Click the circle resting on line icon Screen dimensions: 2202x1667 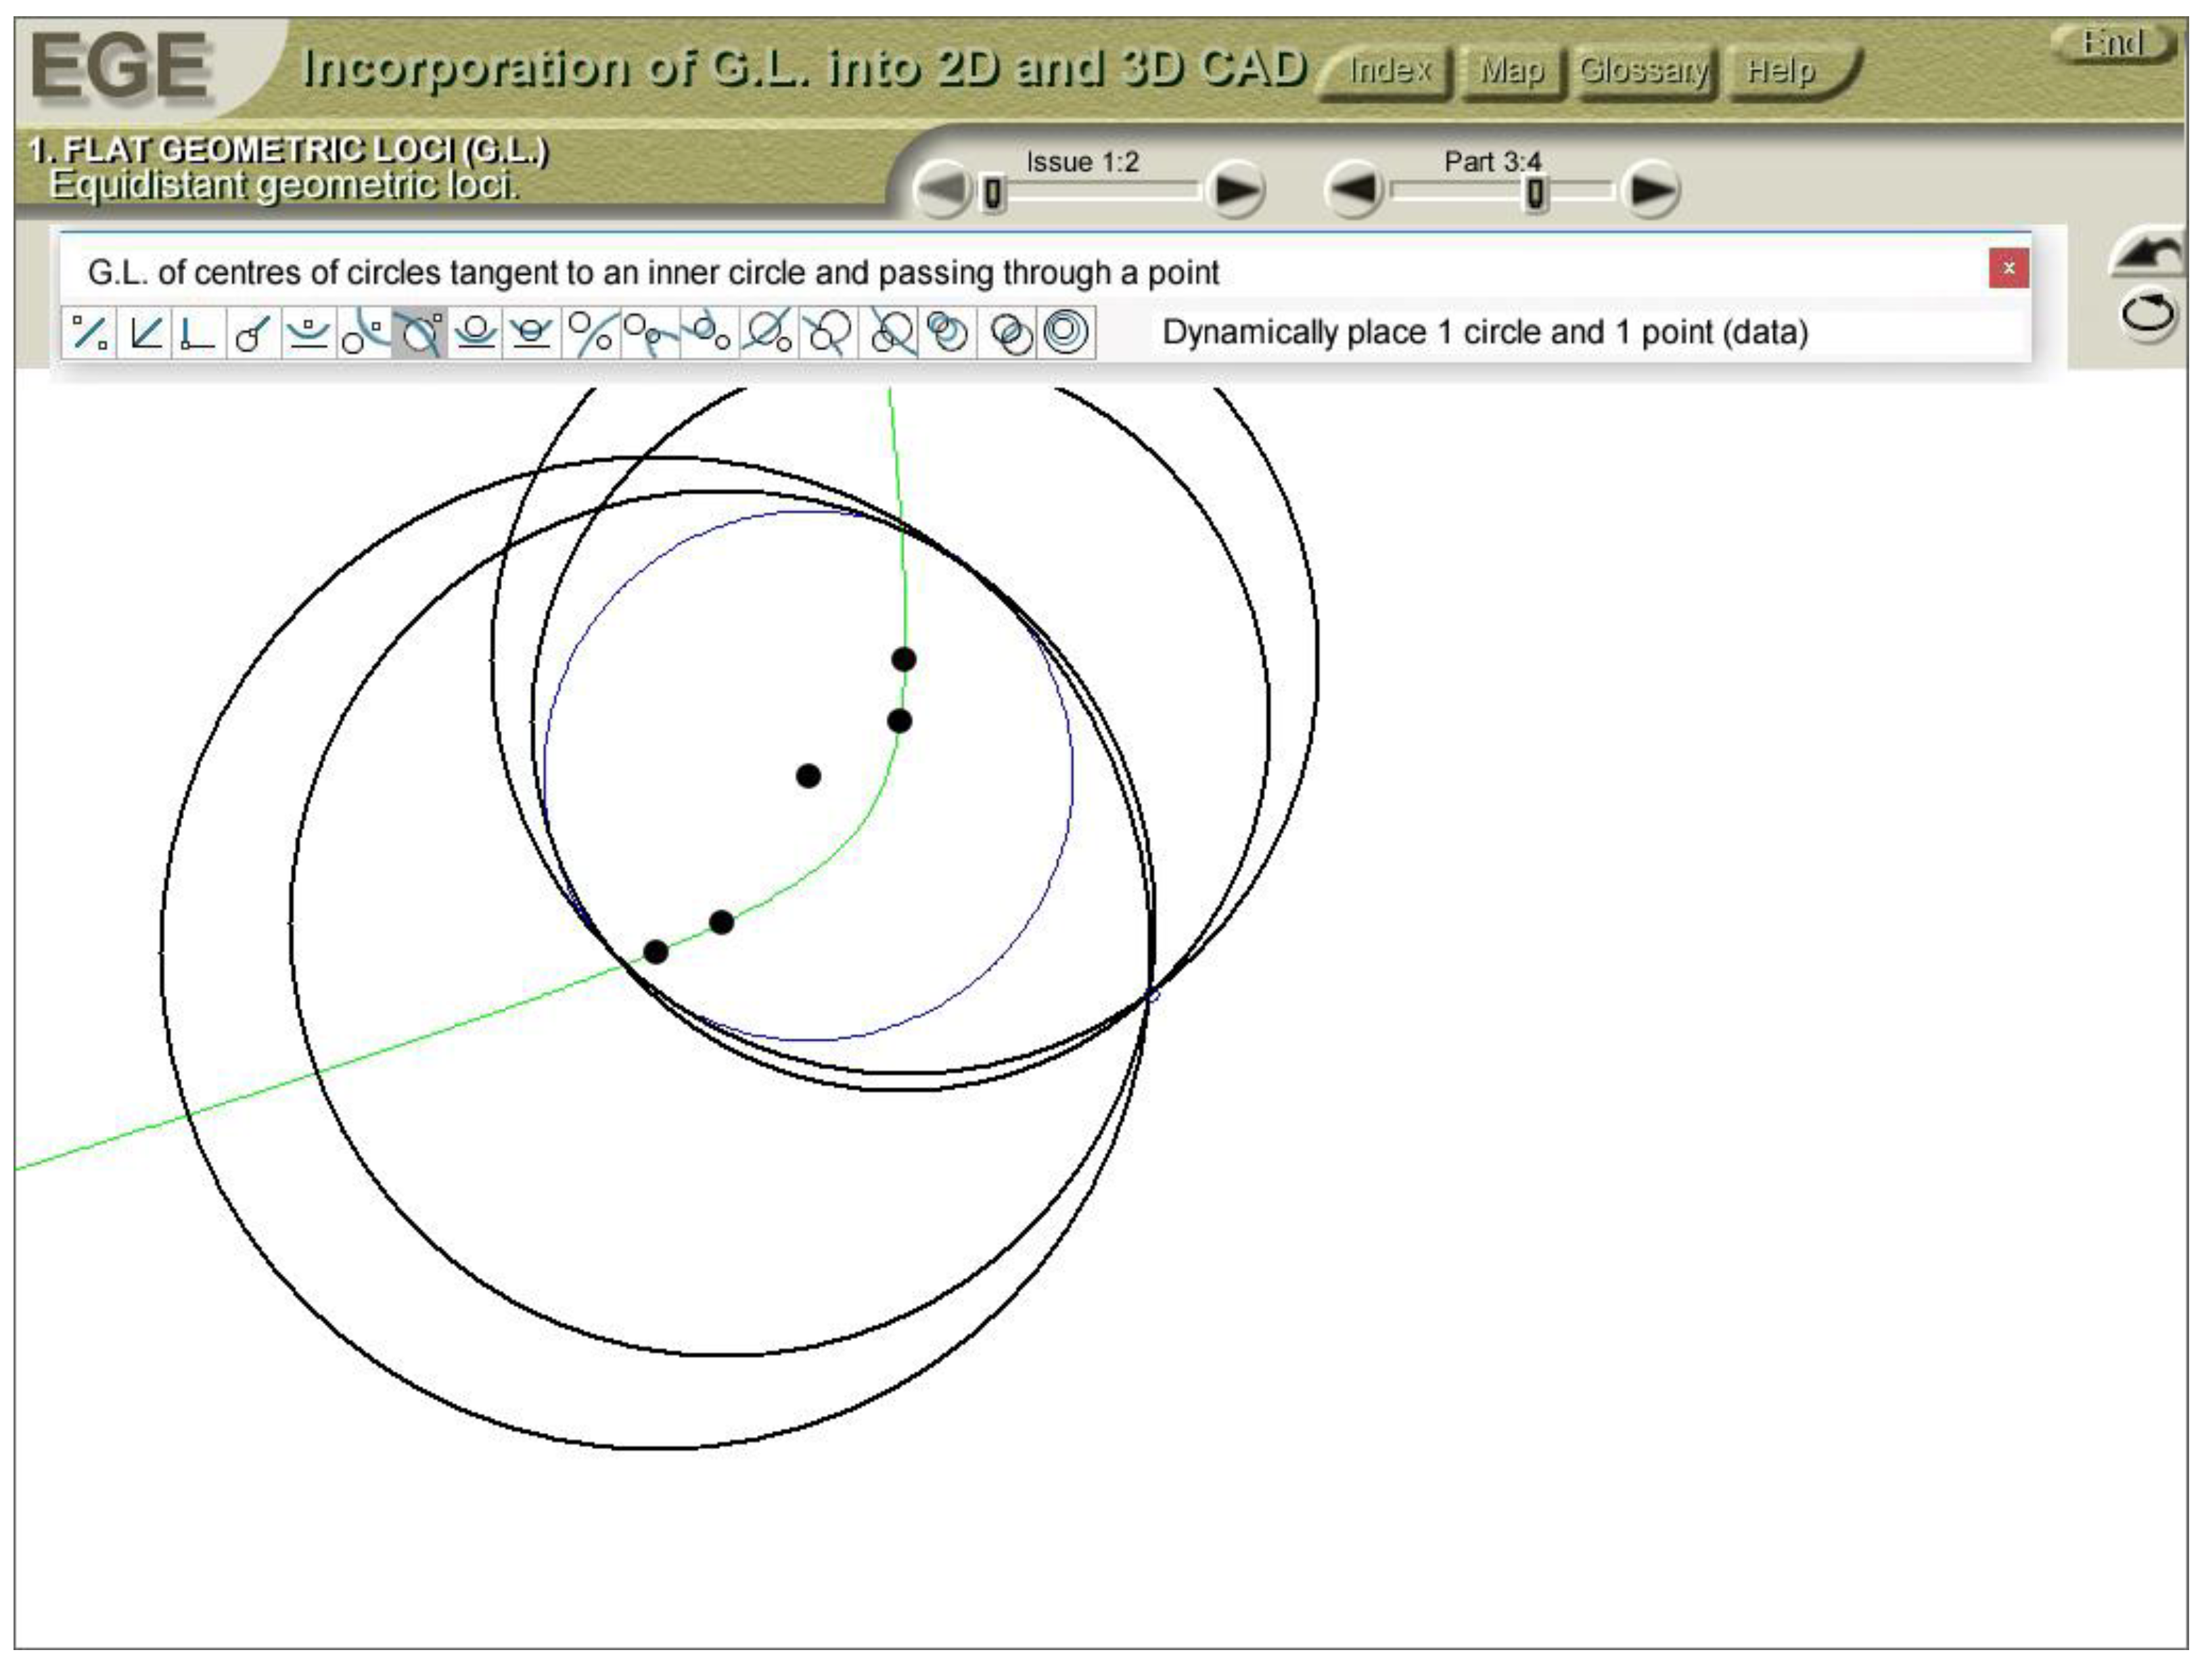coord(476,333)
